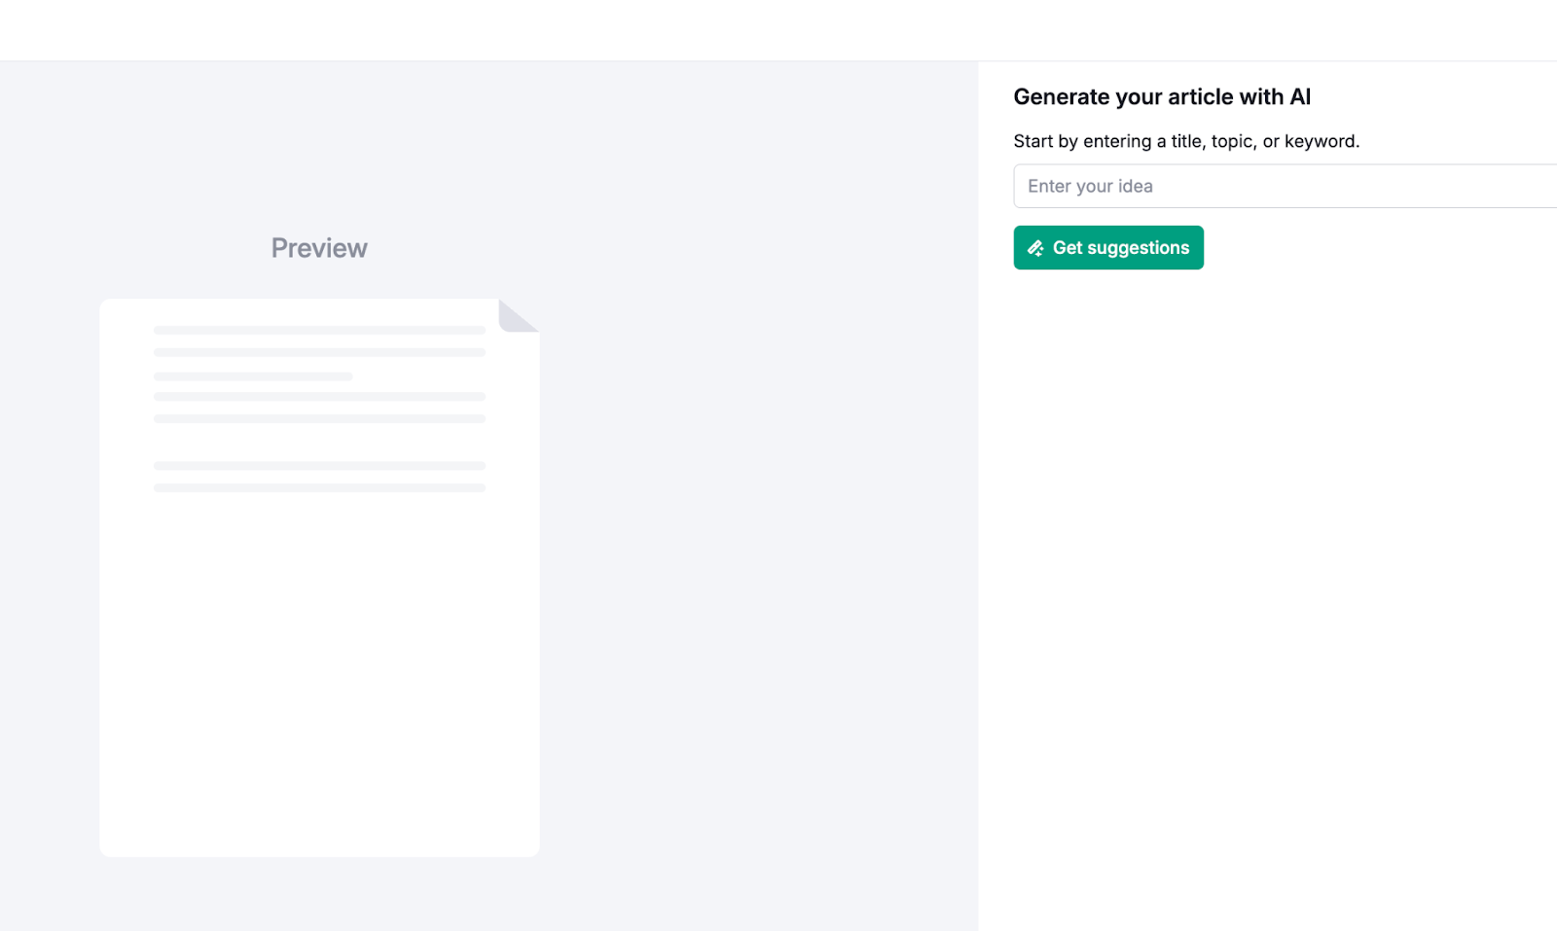The height and width of the screenshot is (931, 1557).
Task: Click the magic pen icon in Get suggestions
Action: tap(1035, 248)
